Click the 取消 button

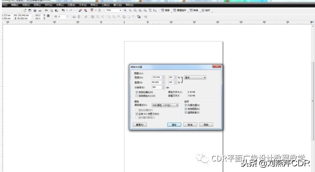tap(190, 125)
